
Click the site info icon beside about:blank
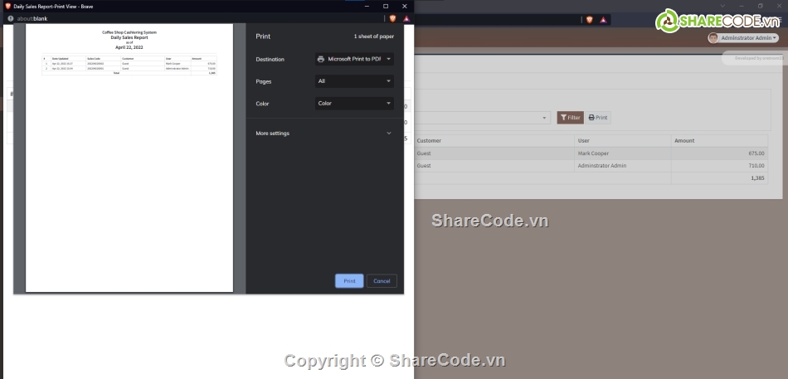tap(9, 17)
